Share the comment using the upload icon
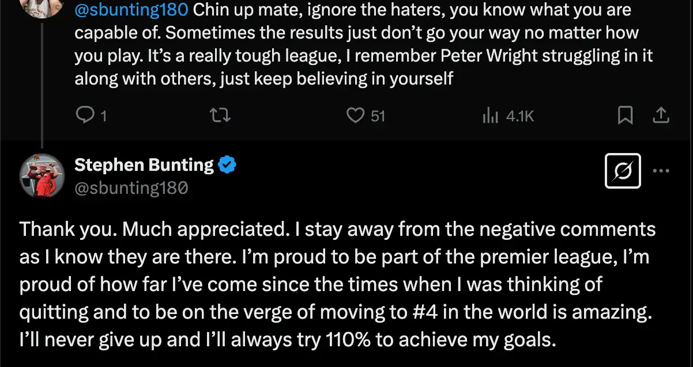Viewport: 693px width, 367px height. point(661,115)
